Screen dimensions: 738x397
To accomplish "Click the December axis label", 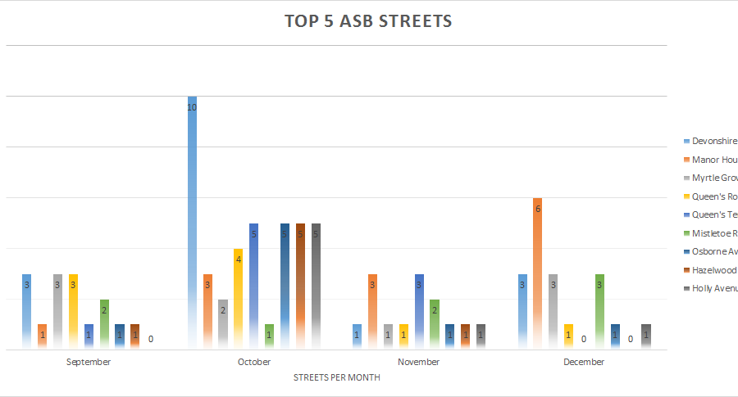I will click(584, 362).
